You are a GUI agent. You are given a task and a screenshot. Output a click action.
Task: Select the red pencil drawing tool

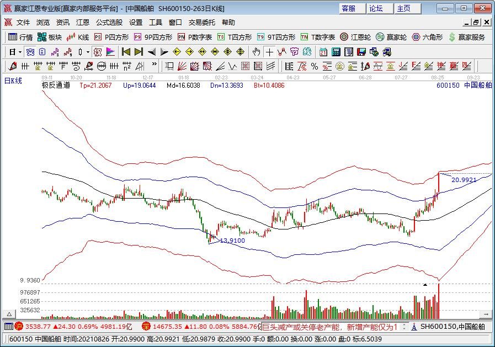13,66
